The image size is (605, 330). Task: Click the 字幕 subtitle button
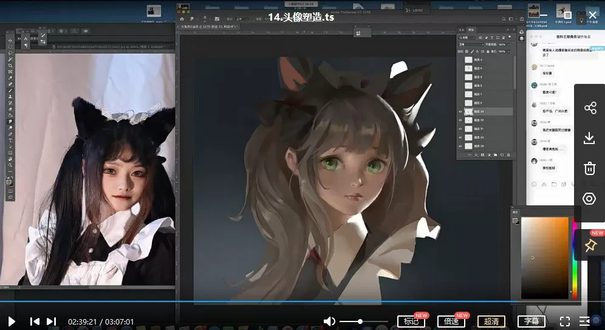click(532, 321)
